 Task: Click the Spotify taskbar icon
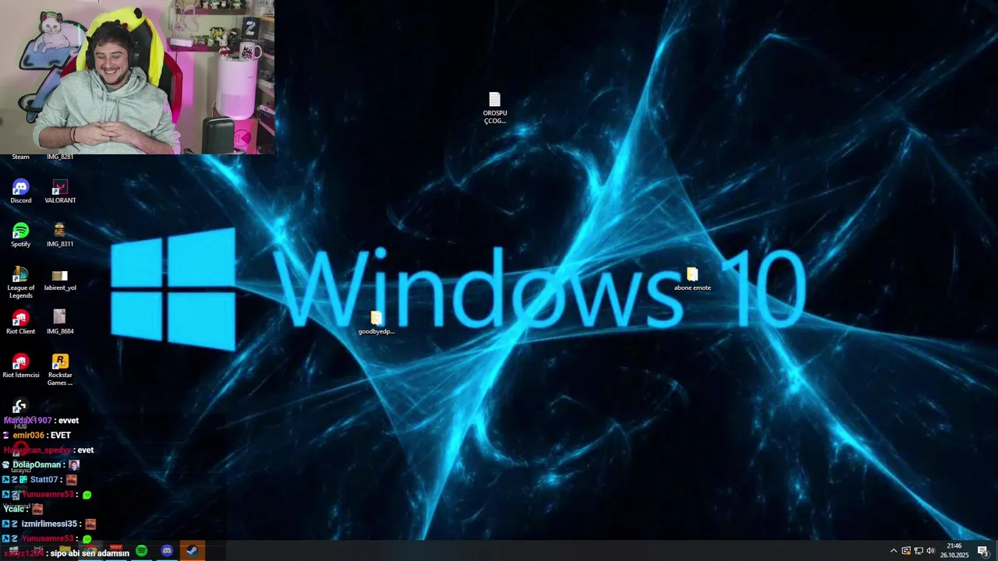141,551
